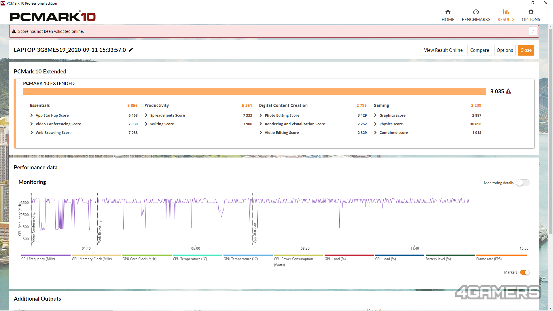
Task: Click the Web Browsing marker on chart
Action: point(99,232)
